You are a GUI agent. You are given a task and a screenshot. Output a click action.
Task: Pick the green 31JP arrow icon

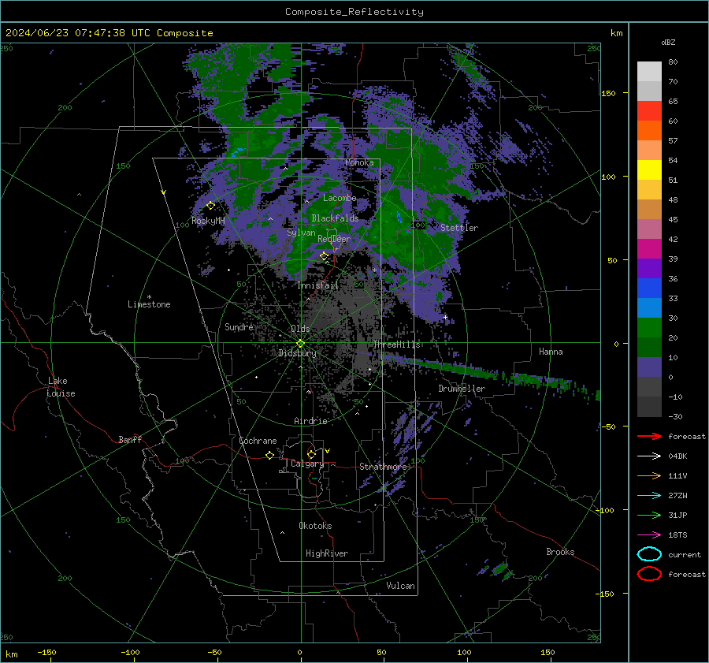(649, 515)
